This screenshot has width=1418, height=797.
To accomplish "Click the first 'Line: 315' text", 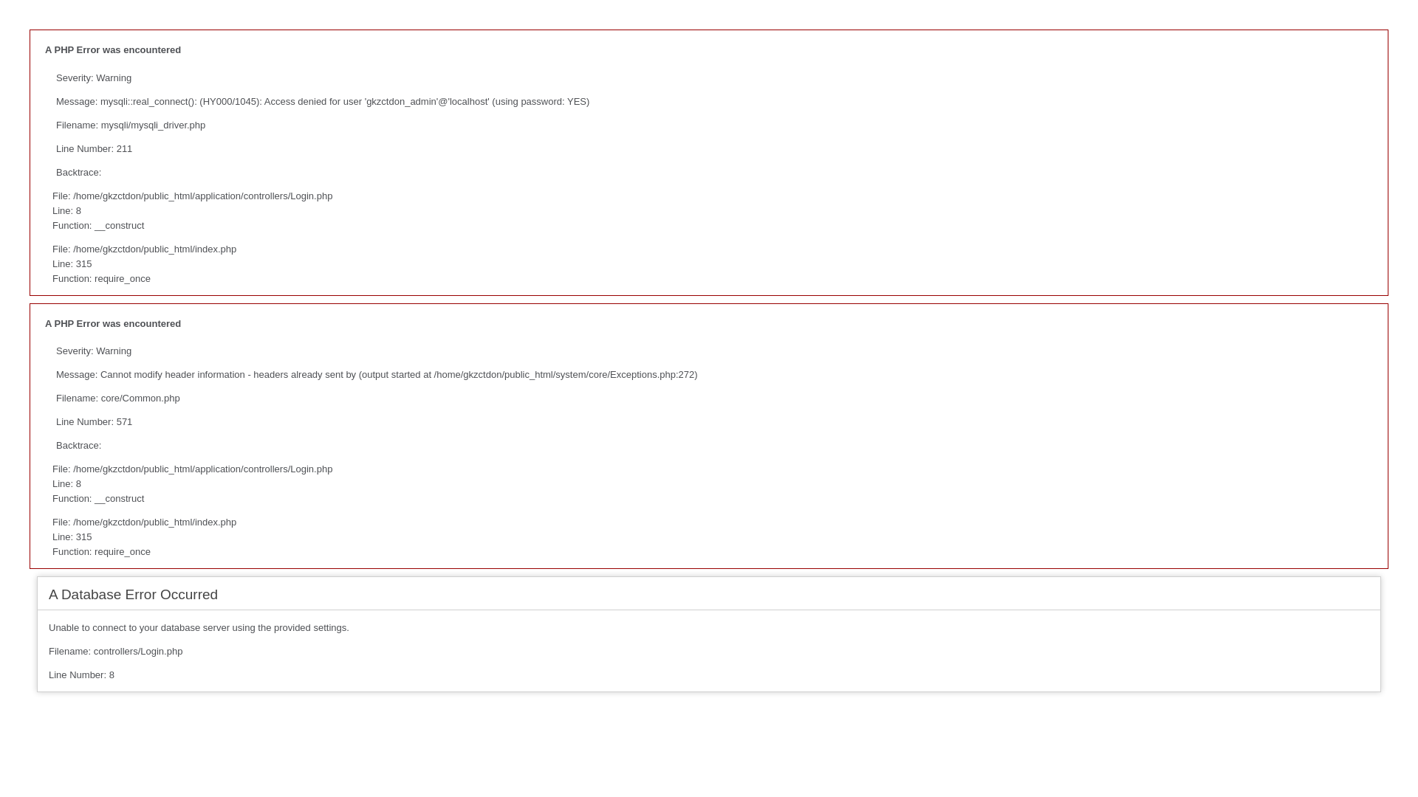I will coord(72,264).
